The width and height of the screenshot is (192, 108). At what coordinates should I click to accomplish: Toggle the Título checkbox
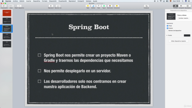point(167,26)
